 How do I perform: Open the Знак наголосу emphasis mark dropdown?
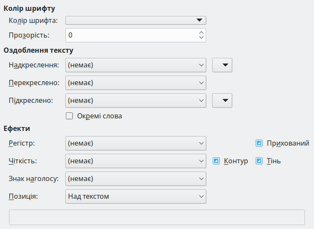coord(136,178)
